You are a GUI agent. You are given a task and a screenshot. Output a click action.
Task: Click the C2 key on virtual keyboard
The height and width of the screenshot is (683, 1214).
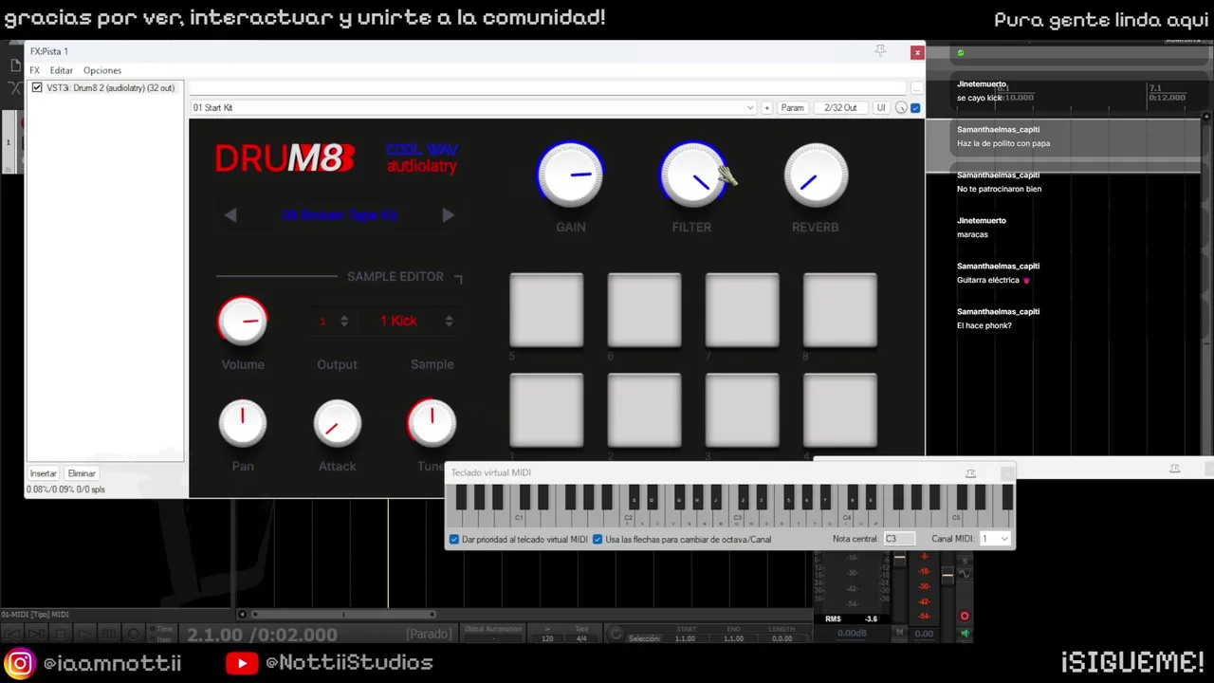tap(628, 518)
